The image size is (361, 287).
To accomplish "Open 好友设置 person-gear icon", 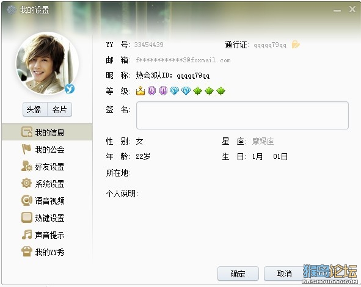I will 27,166.
